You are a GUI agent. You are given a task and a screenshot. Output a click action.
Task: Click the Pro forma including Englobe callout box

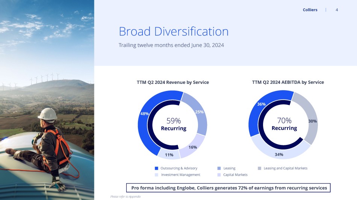pos(228,188)
